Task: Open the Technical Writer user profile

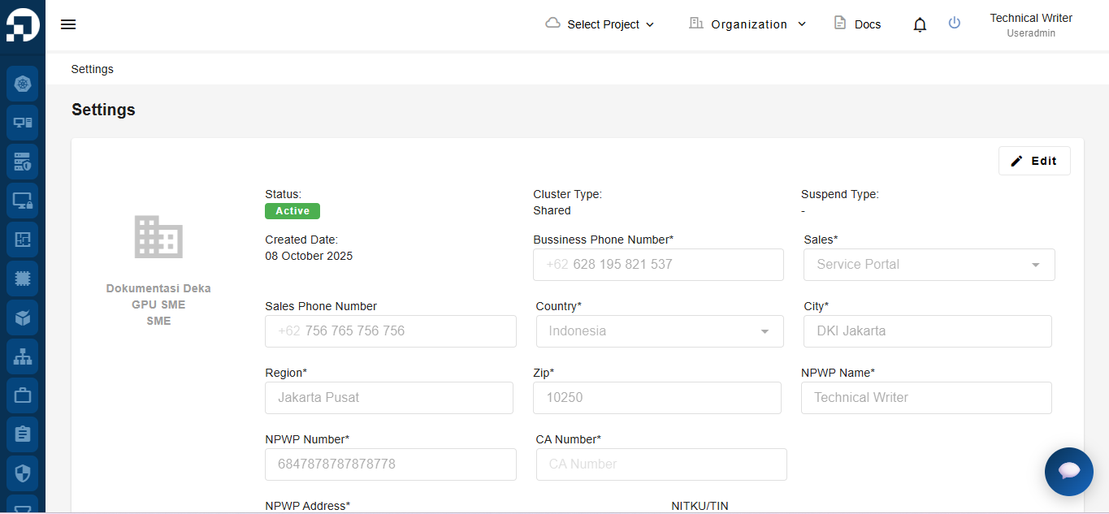Action: (1030, 24)
